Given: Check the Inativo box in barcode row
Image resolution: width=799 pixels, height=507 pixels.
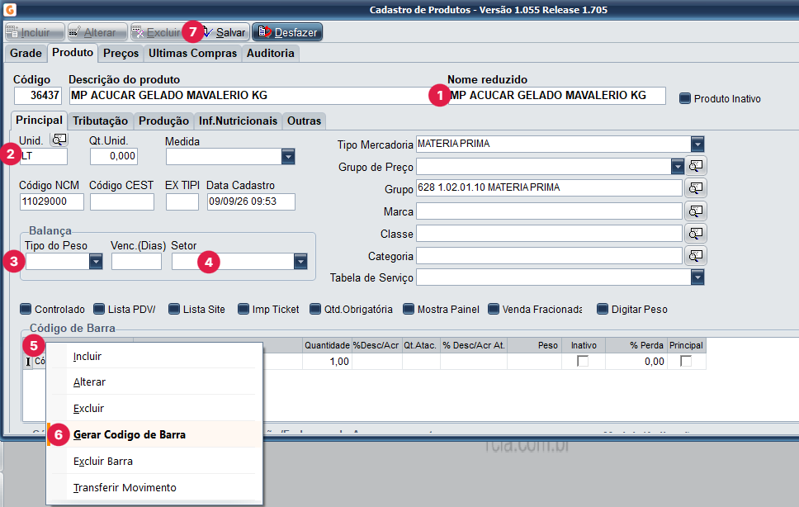Looking at the screenshot, I should (583, 362).
